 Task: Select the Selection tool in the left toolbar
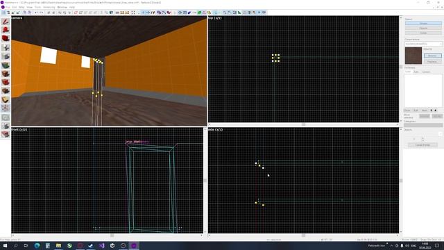coord(6,22)
